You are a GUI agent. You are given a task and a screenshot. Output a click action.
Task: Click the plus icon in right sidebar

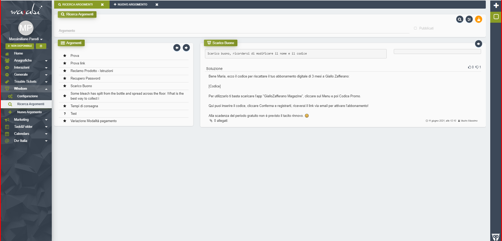pos(496,5)
